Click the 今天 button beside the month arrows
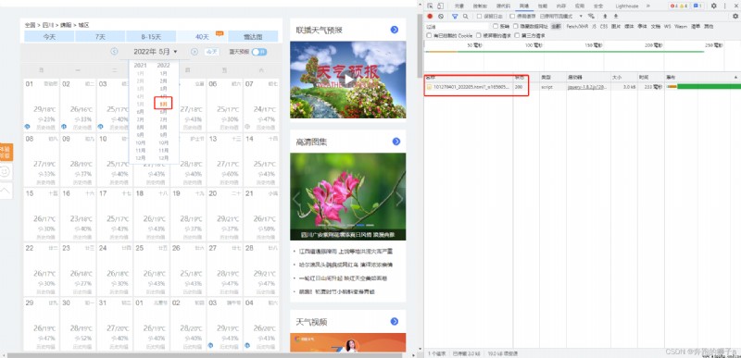Image resolution: width=741 pixels, height=358 pixels. pyautogui.click(x=212, y=52)
